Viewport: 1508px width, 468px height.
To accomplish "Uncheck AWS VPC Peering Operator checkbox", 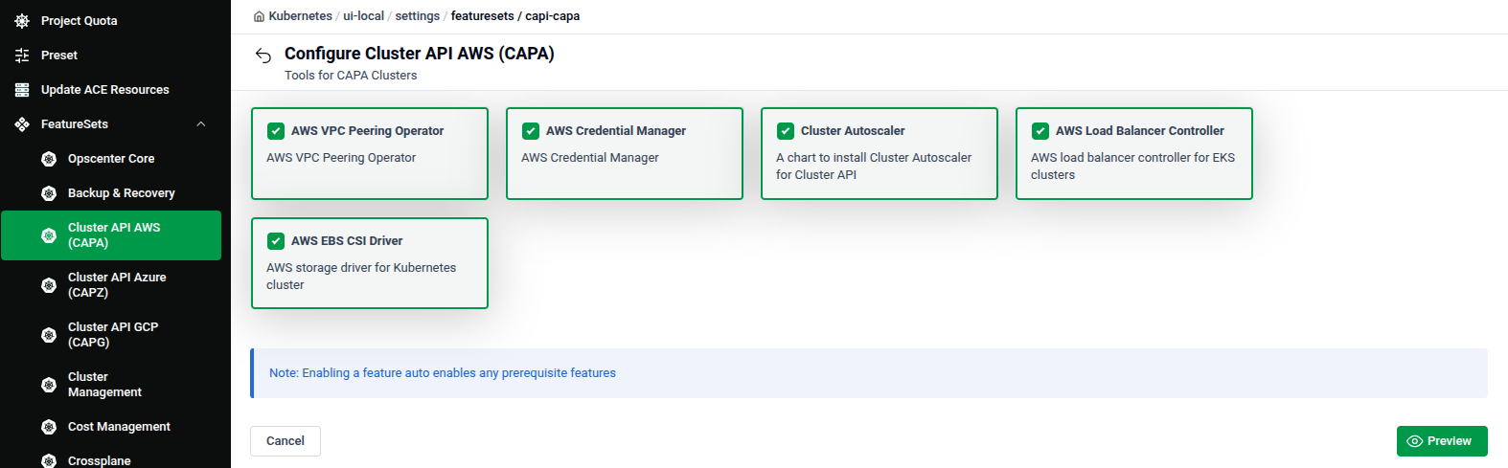I will pos(276,131).
